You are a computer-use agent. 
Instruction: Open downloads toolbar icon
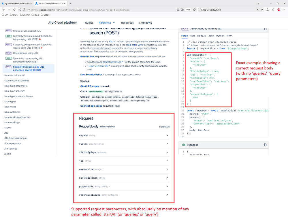tap(268, 10)
